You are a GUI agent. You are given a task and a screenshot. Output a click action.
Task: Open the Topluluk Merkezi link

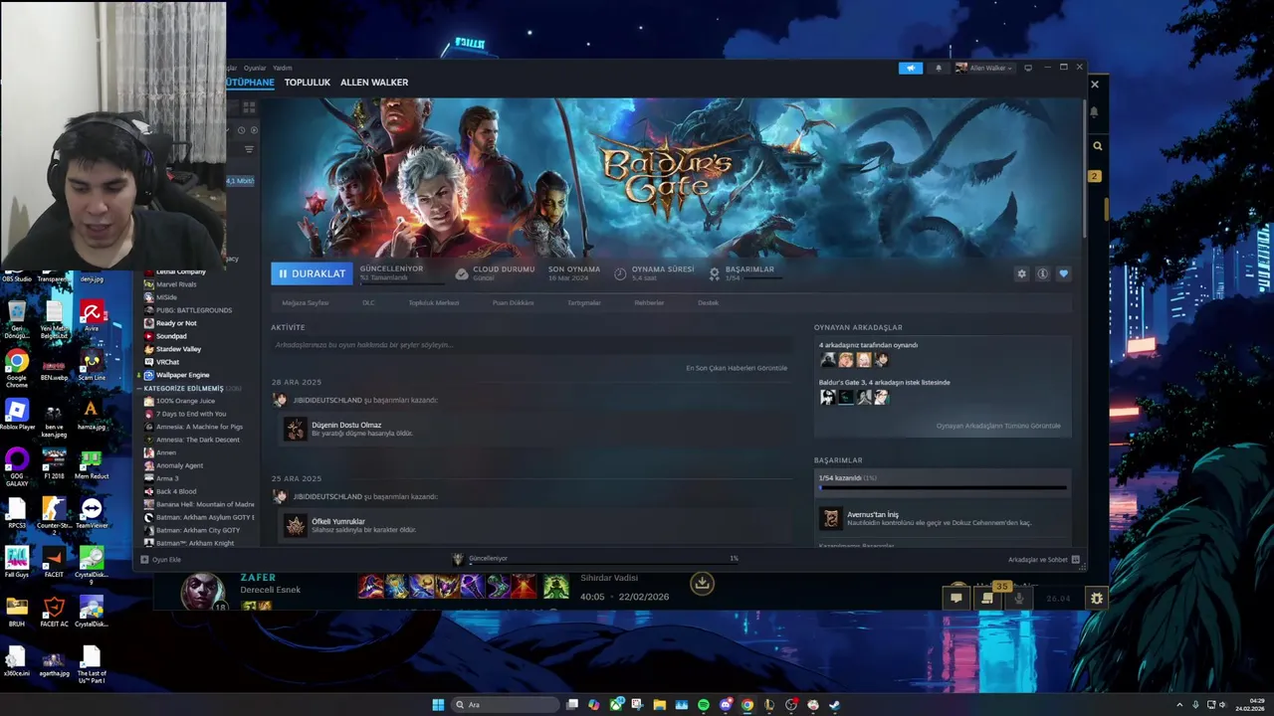pyautogui.click(x=433, y=302)
